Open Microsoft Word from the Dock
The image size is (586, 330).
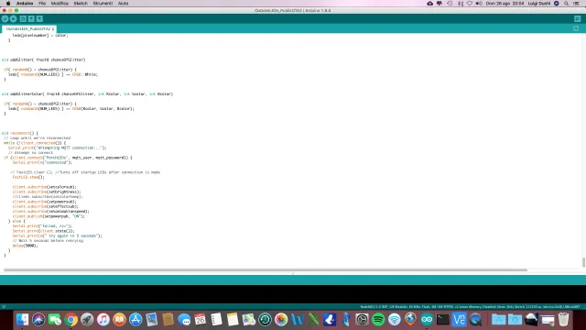[x=297, y=320]
